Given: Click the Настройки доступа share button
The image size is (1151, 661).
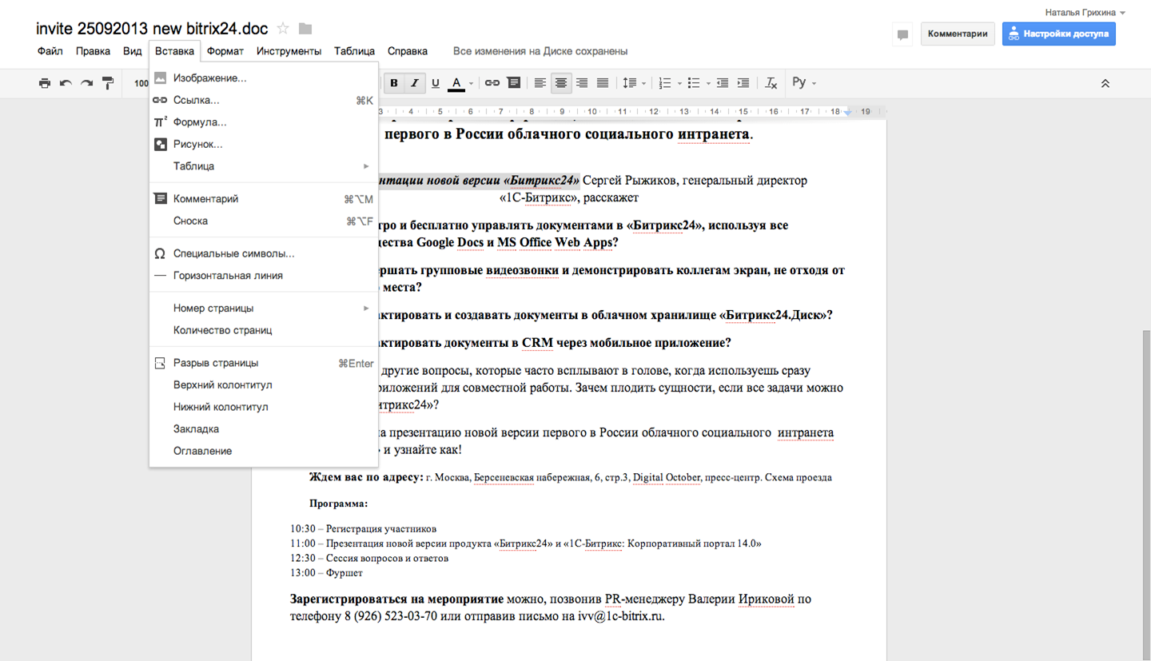Looking at the screenshot, I should [x=1058, y=34].
